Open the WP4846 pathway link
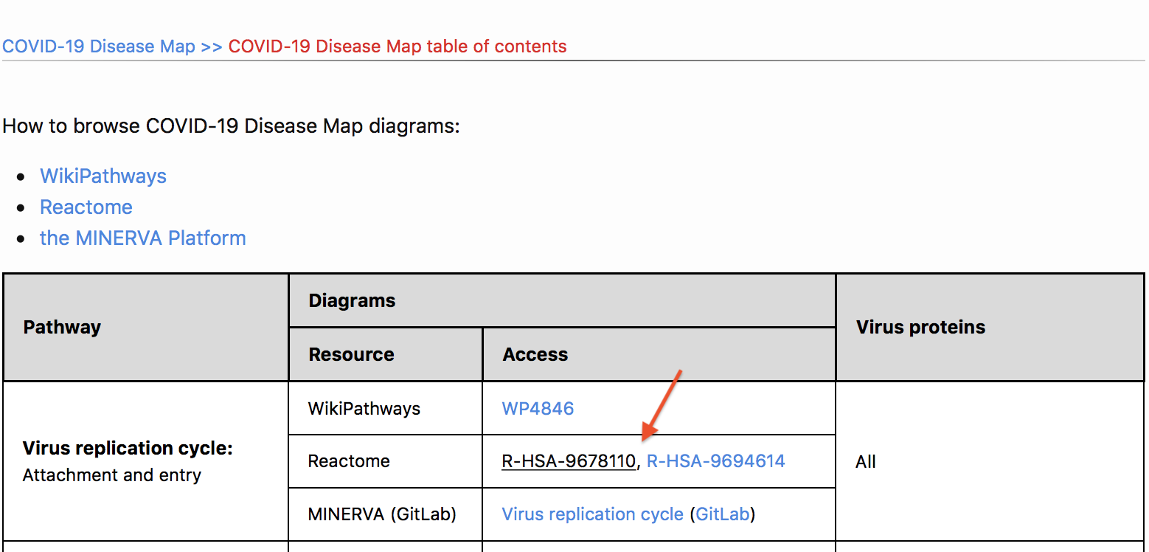 point(538,409)
